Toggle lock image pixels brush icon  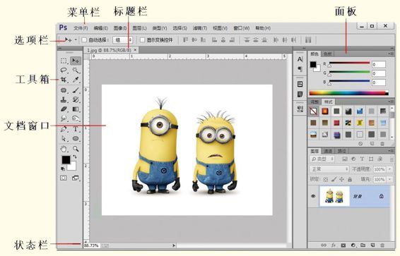(334, 179)
